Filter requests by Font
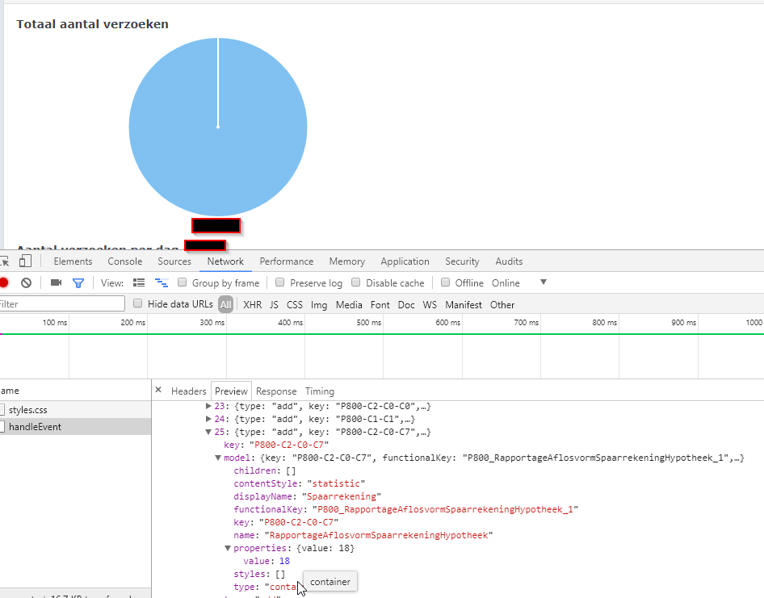Screen dimensions: 764x598 (380, 304)
